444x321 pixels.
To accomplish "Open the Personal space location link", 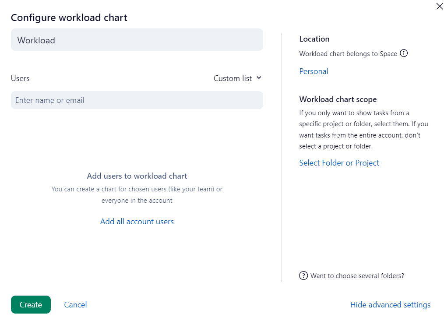I will [x=314, y=71].
